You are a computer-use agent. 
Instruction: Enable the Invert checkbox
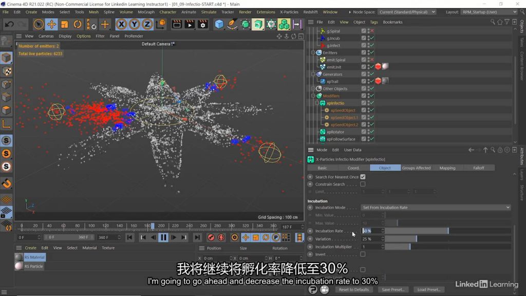click(x=363, y=254)
